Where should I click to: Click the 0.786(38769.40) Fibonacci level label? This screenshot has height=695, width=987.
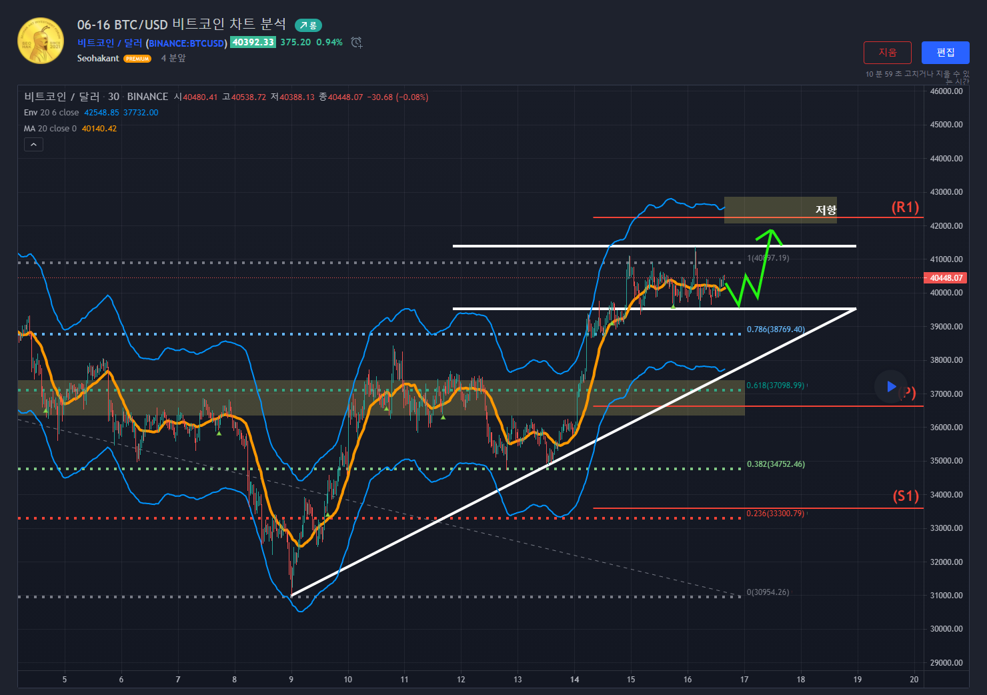tap(776, 329)
